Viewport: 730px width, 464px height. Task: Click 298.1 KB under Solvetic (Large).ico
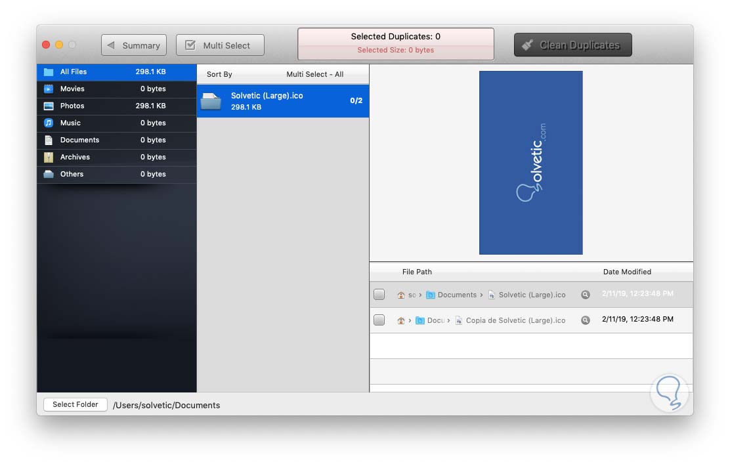pos(246,107)
